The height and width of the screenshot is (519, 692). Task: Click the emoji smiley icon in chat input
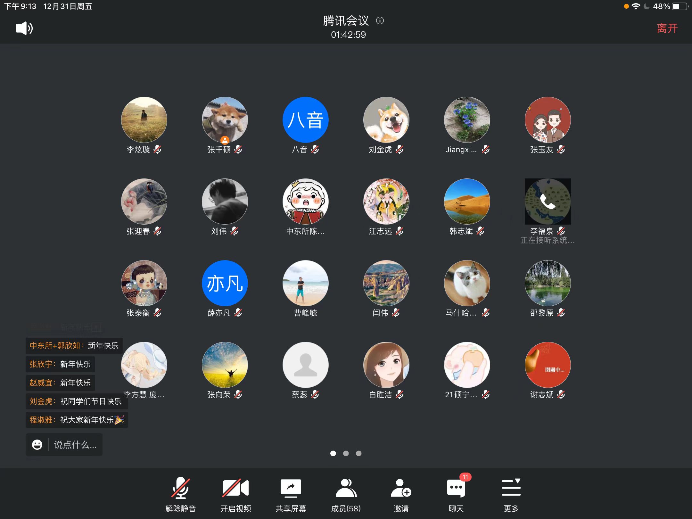37,445
